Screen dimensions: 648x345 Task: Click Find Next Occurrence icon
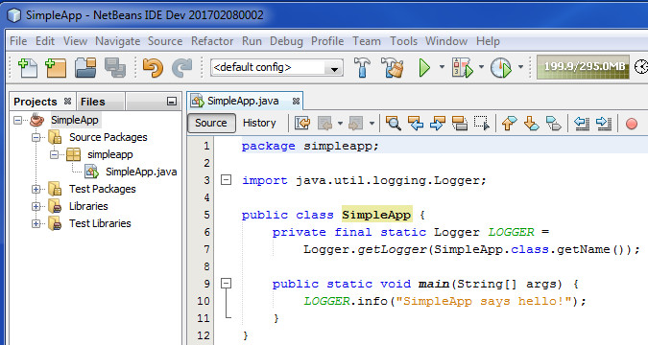point(437,123)
